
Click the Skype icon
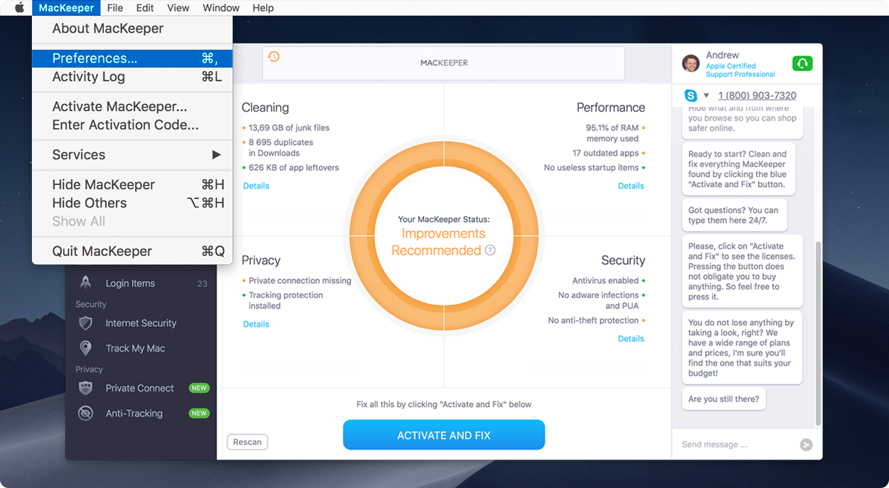pyautogui.click(x=691, y=95)
